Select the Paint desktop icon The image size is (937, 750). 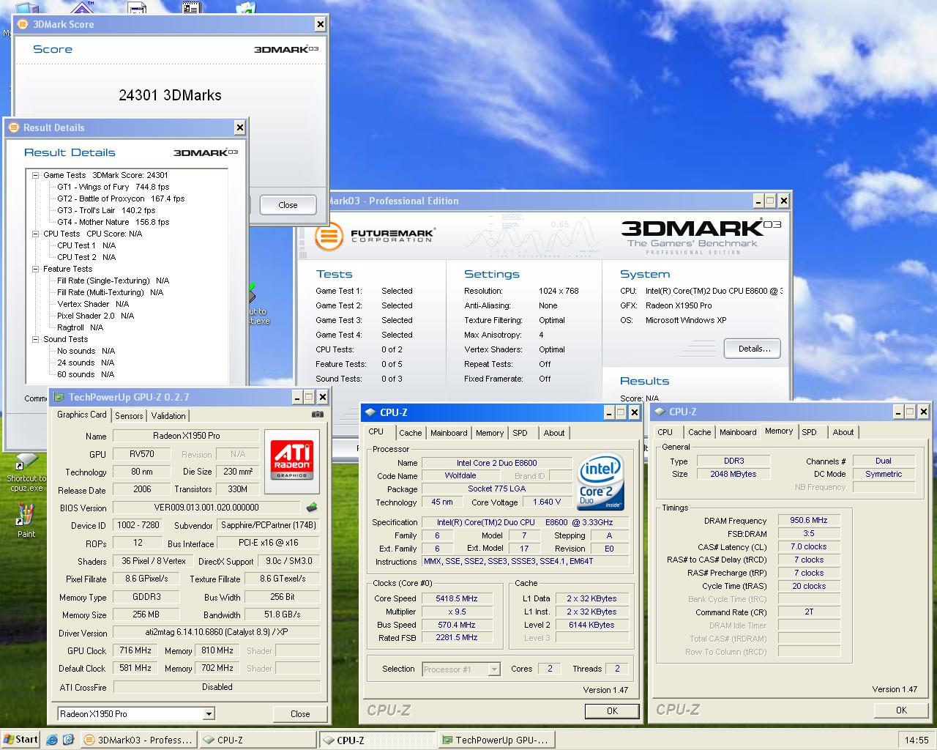point(26,521)
